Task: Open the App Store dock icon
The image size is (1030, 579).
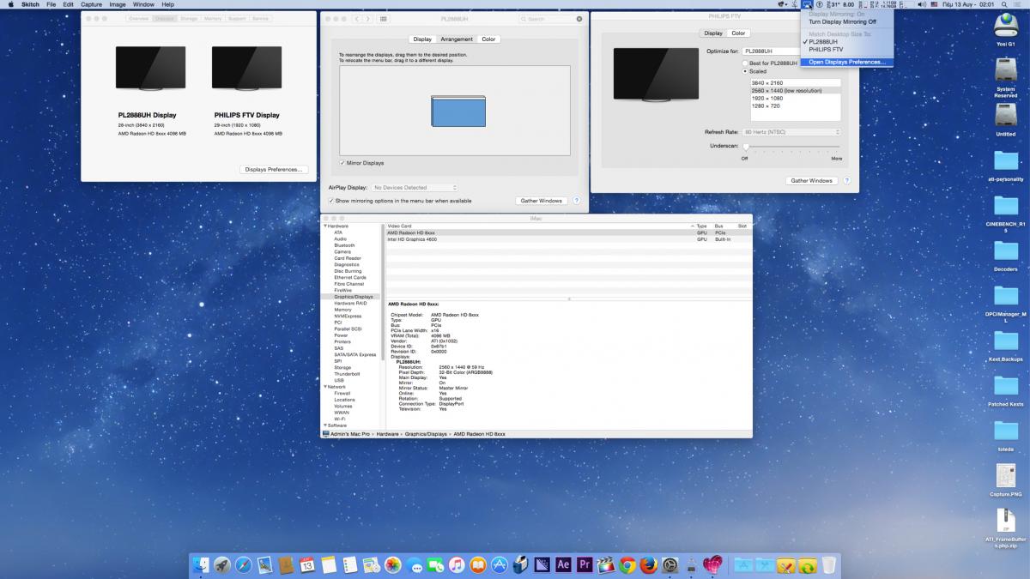Action: (500, 565)
